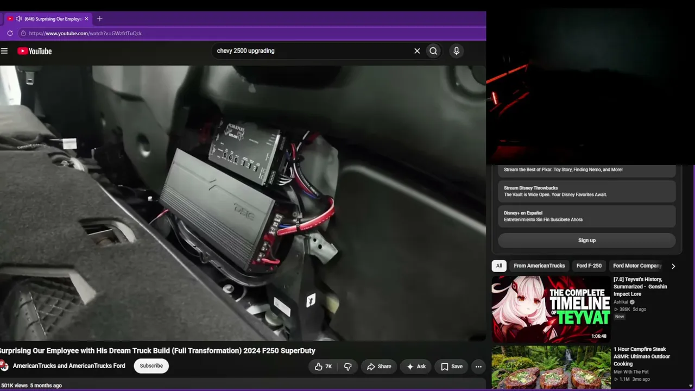Open the Stream Disney Throwbacks ad
Screen dimensions: 695x391
point(587,191)
